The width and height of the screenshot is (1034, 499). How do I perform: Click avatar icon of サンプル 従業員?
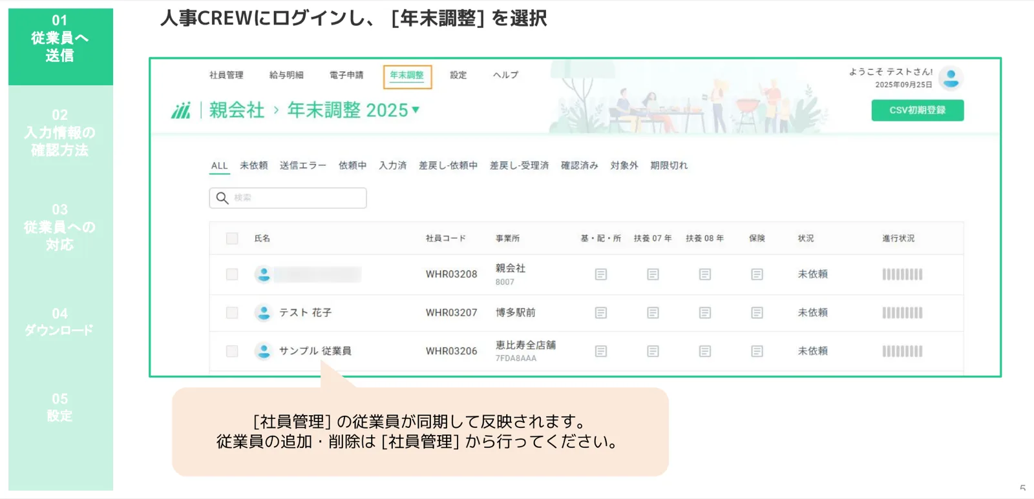pos(263,351)
